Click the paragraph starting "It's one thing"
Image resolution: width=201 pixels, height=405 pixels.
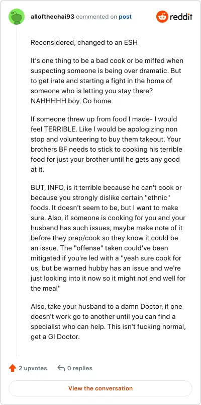107,81
